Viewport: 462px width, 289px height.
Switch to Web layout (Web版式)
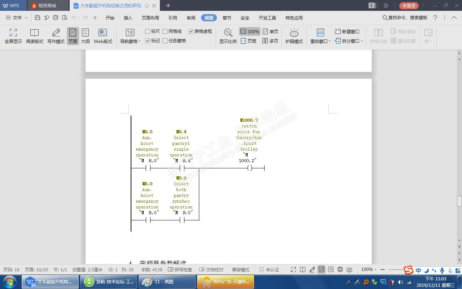pyautogui.click(x=103, y=36)
